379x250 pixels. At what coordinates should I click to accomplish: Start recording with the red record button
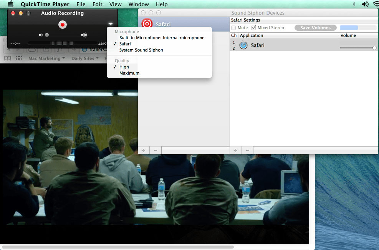tap(63, 25)
